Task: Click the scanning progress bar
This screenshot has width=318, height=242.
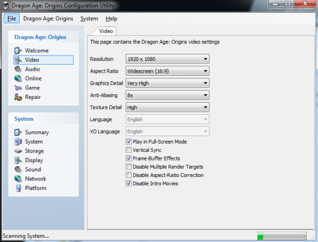Action: (282, 236)
